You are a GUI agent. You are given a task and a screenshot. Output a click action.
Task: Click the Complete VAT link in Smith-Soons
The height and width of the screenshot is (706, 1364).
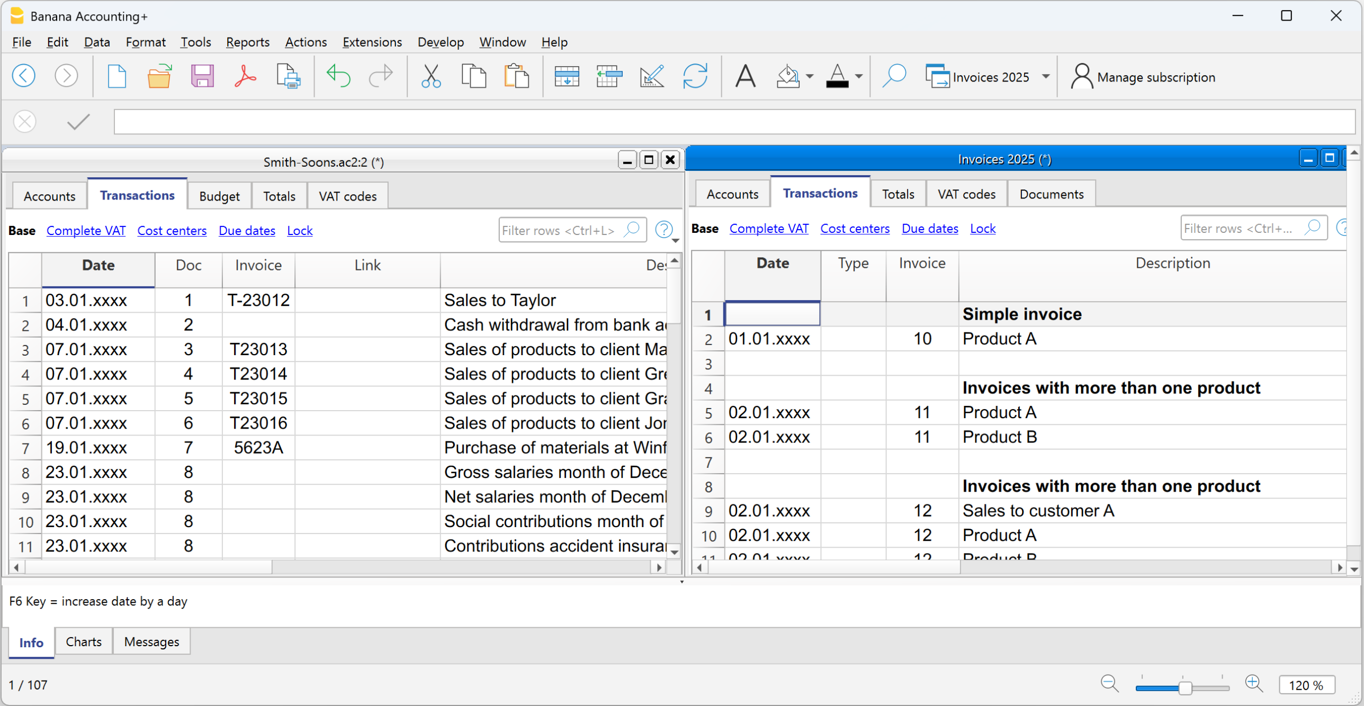86,231
